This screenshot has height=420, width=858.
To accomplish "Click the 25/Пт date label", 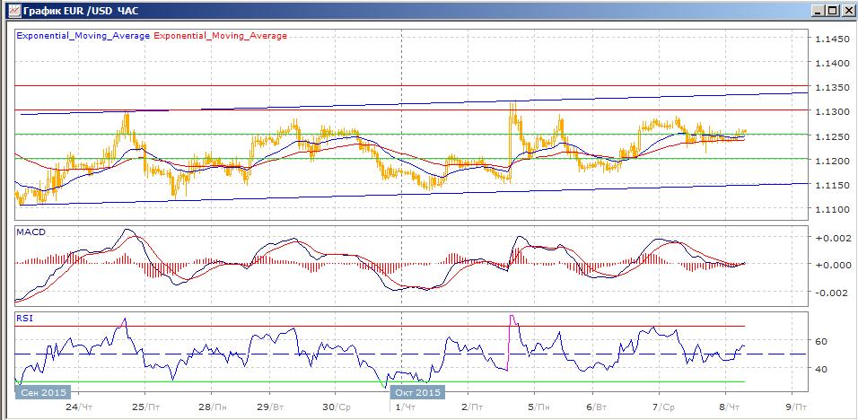I will (x=146, y=407).
